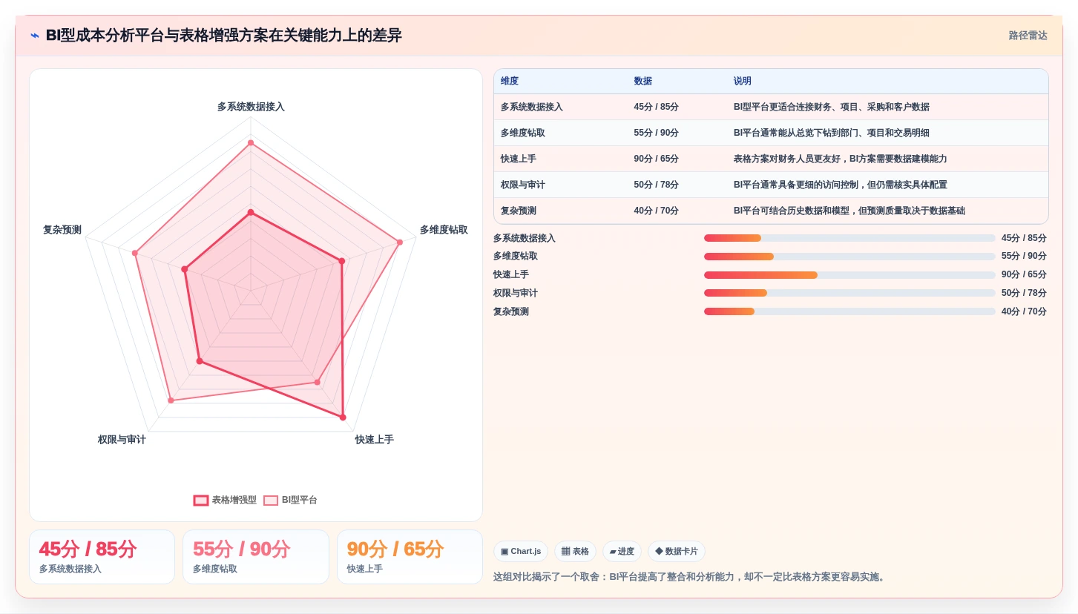Image resolution: width=1078 pixels, height=614 pixels.
Task: Click the 进度 tag chip
Action: (622, 551)
